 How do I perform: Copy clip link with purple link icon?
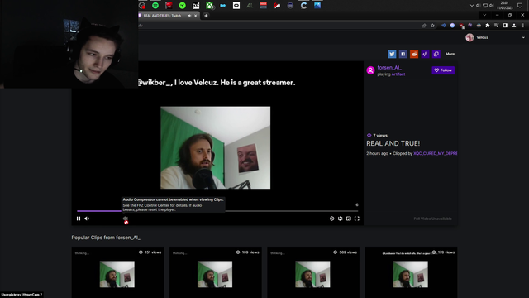pos(436,54)
